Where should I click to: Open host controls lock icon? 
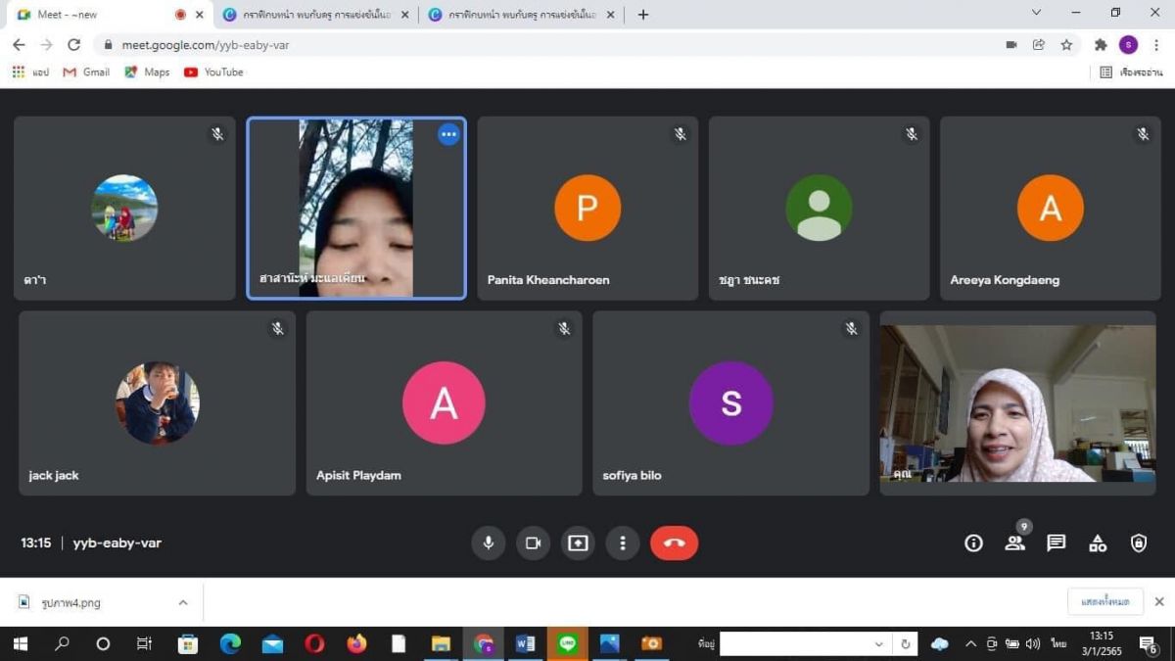click(x=1139, y=543)
